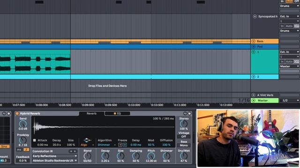
Task: Adjust the Stereo knob
Action: [x=184, y=124]
